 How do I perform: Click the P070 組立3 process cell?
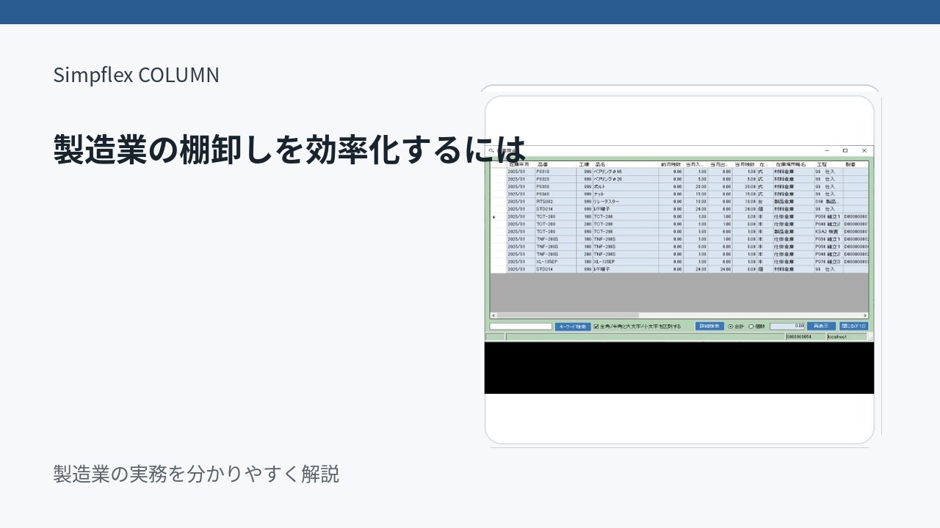tap(828, 261)
